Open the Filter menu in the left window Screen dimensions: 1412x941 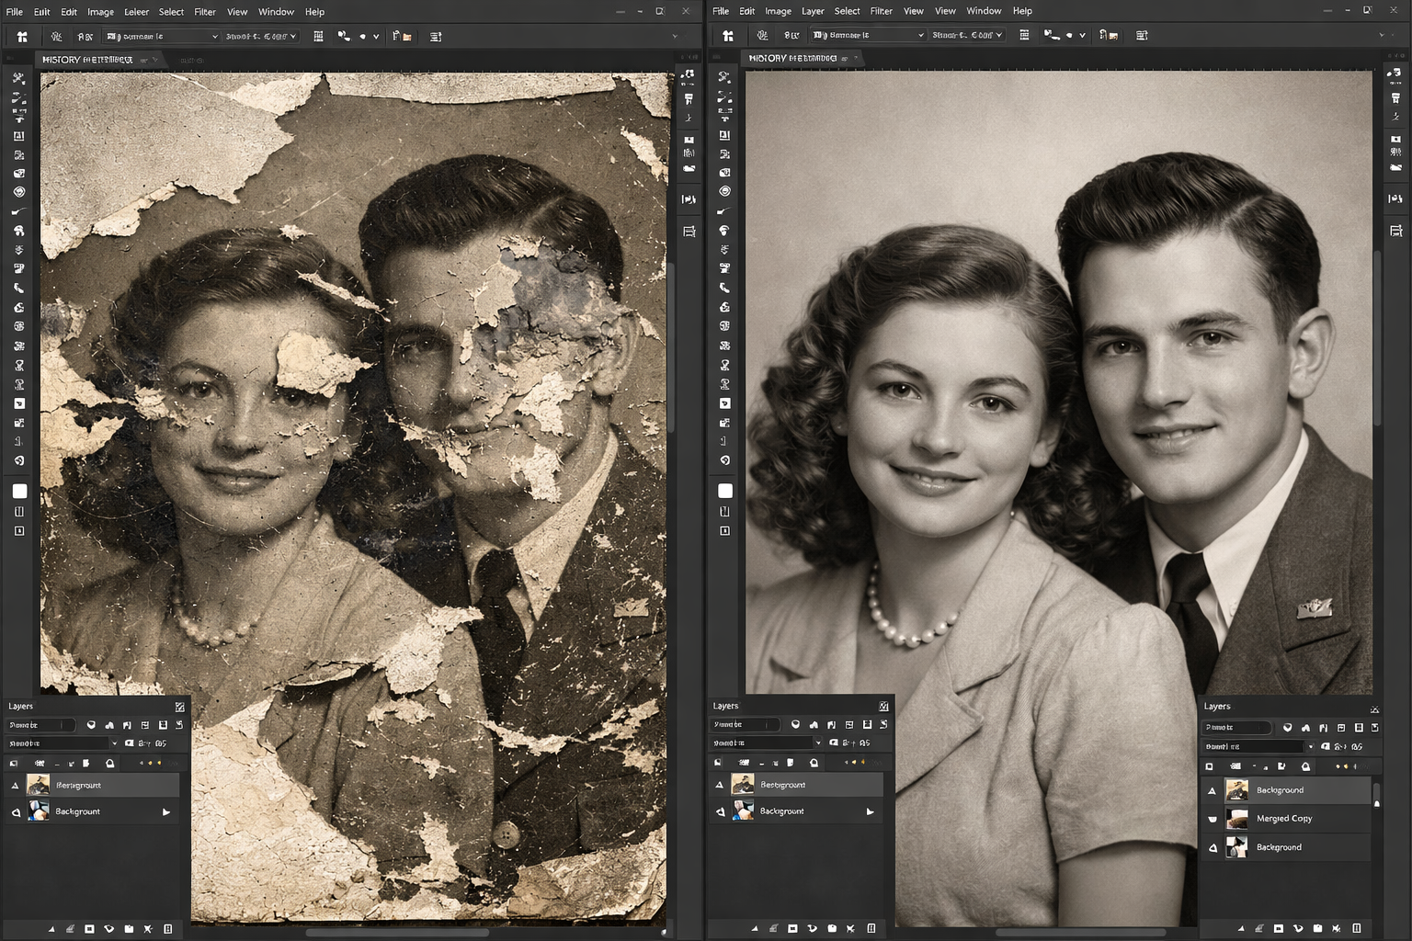click(x=204, y=12)
